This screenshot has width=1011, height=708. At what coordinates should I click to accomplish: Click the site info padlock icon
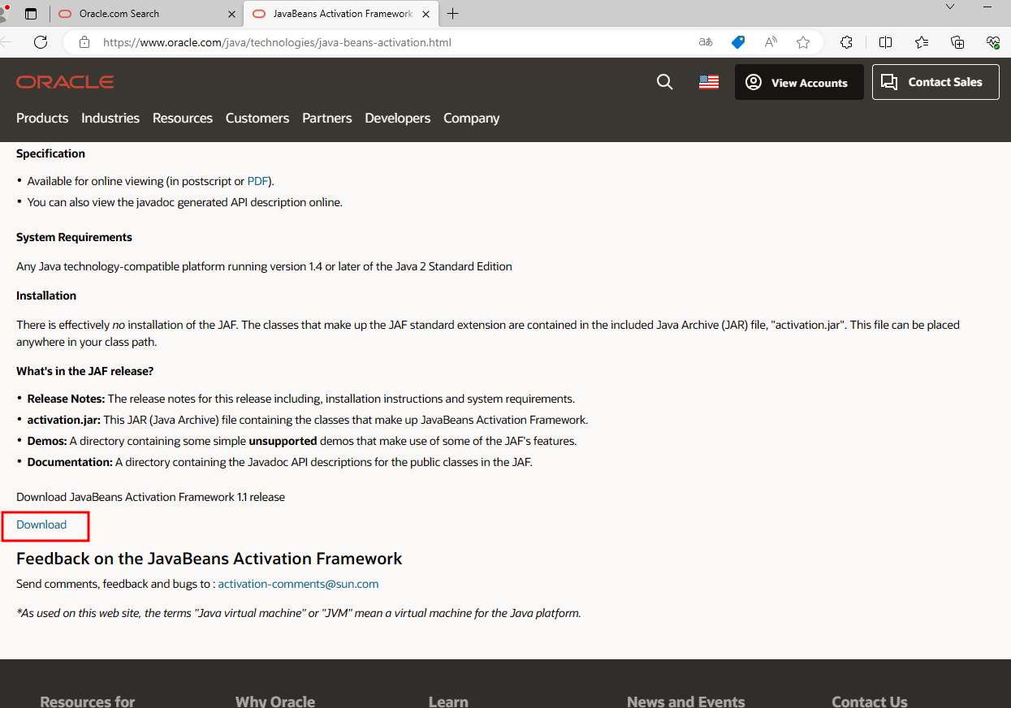(x=84, y=42)
